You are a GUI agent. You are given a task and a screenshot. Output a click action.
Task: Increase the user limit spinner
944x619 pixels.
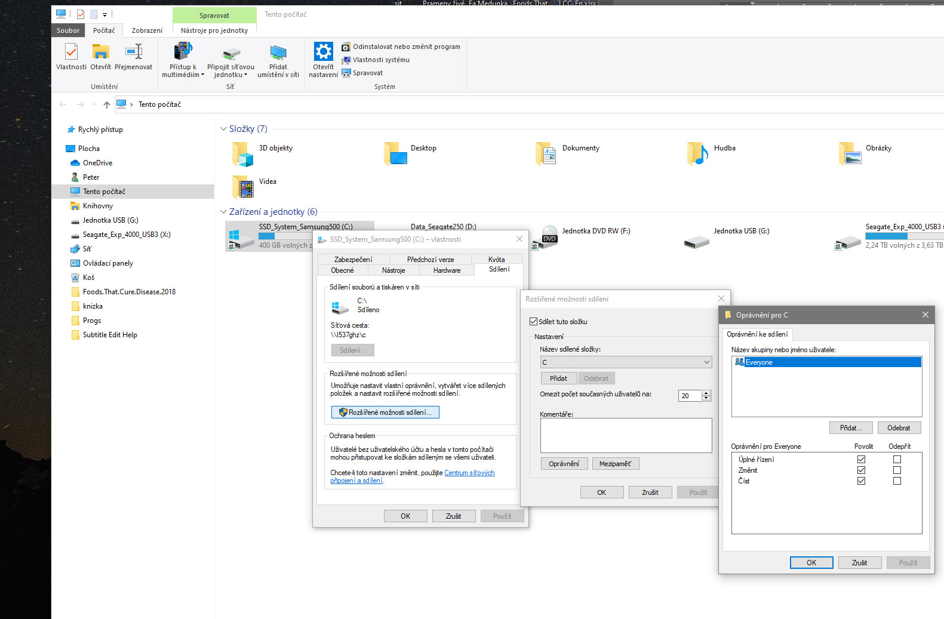pyautogui.click(x=706, y=393)
